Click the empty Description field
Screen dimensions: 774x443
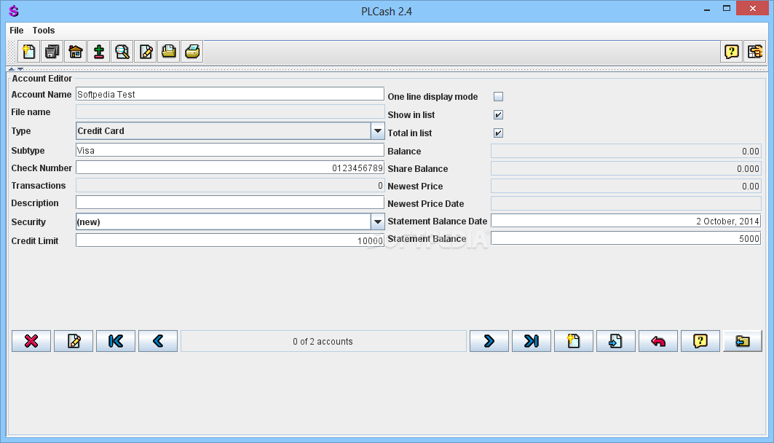point(230,203)
